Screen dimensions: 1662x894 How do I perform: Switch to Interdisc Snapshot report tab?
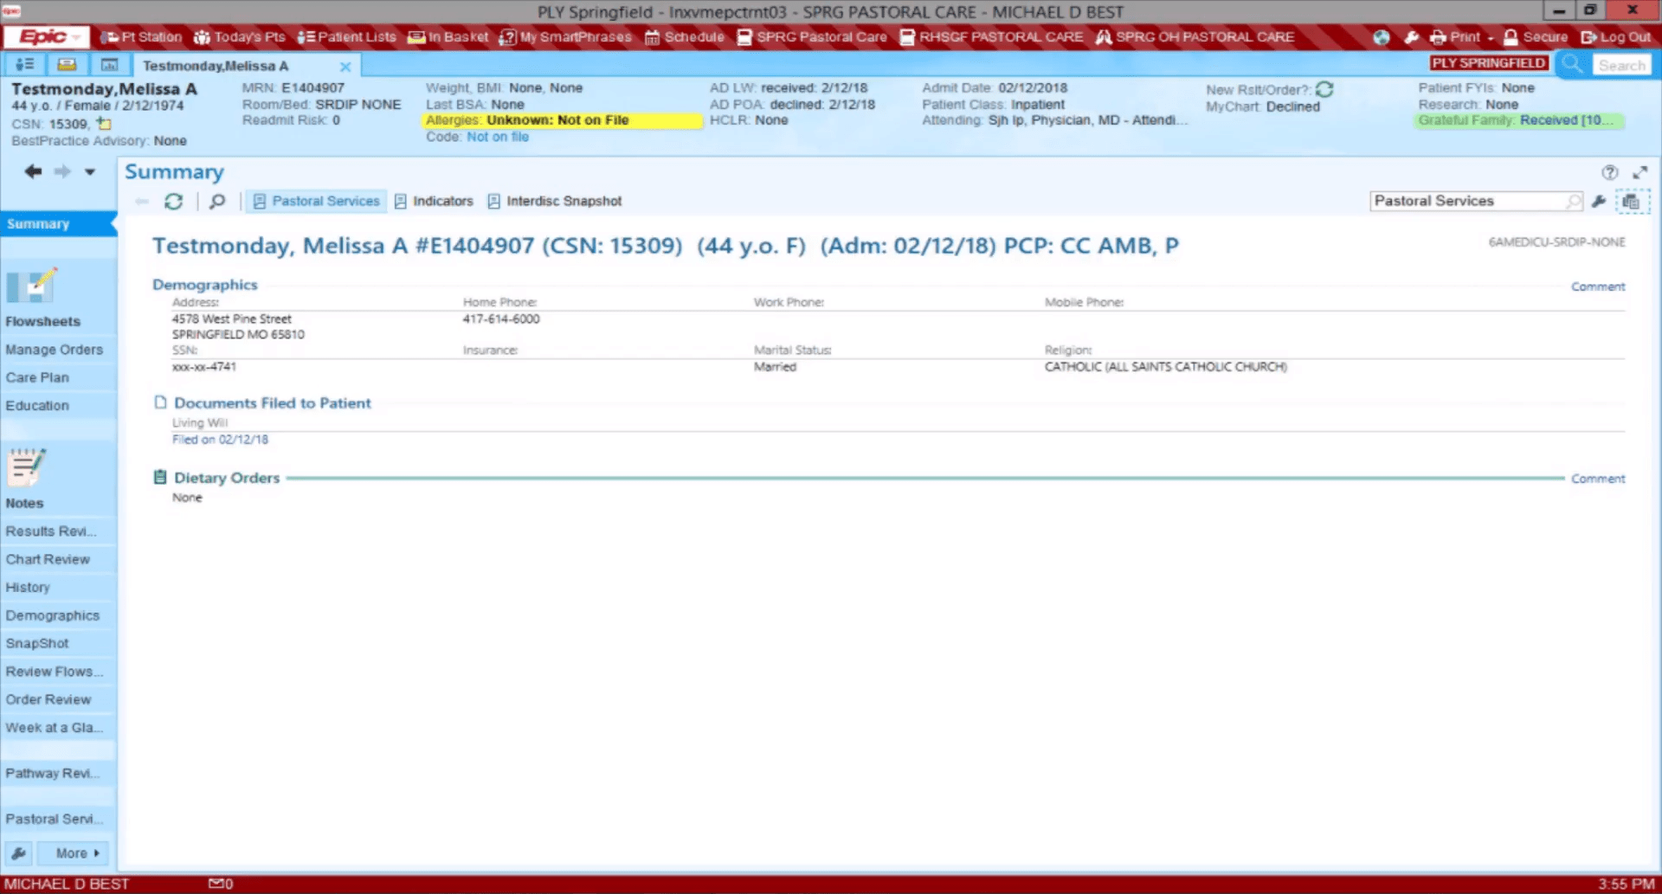[555, 202]
